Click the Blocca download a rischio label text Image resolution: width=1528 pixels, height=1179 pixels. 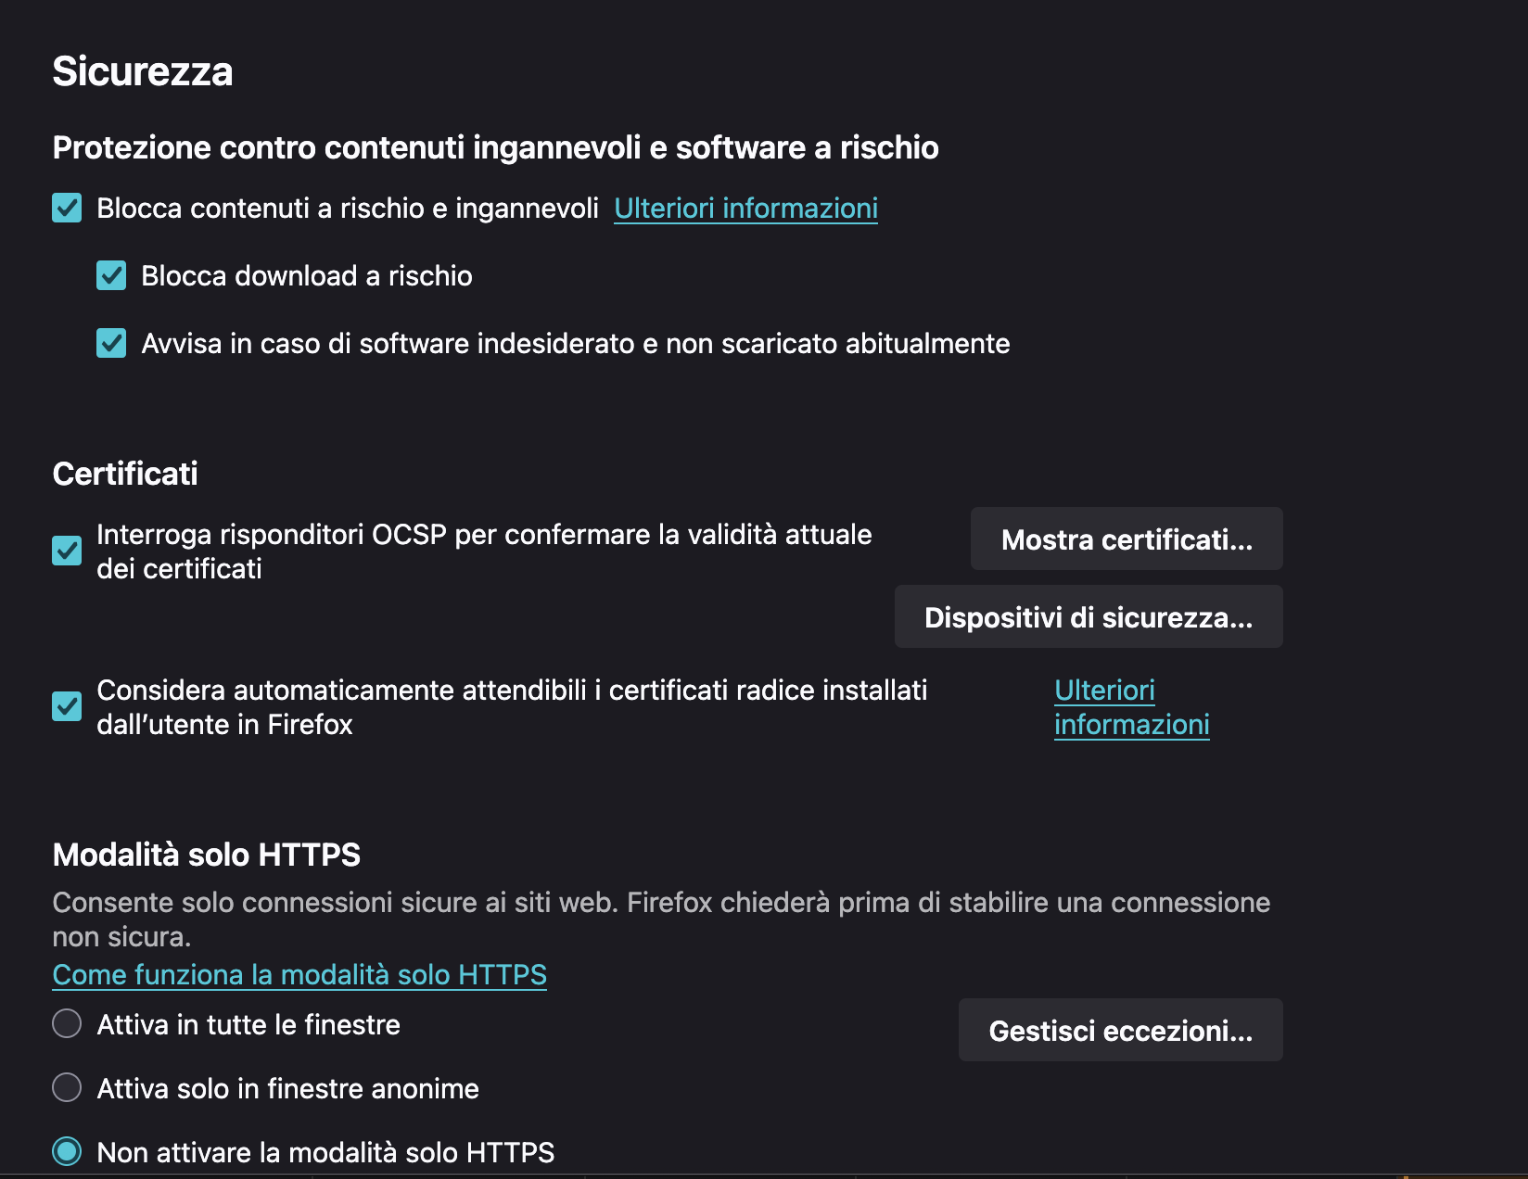pyautogui.click(x=307, y=276)
